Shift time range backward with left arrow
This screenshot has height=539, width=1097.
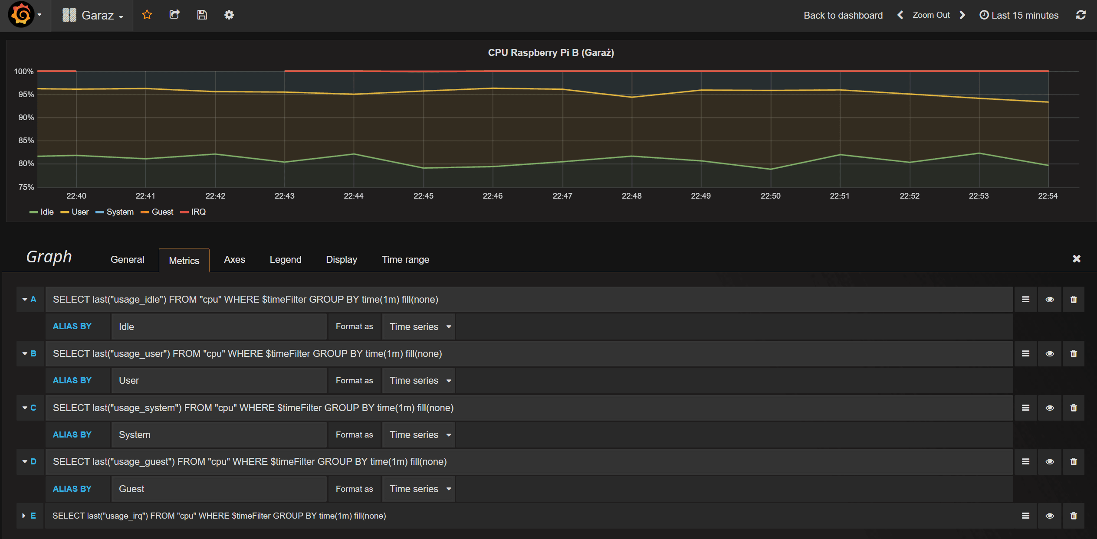(x=900, y=15)
